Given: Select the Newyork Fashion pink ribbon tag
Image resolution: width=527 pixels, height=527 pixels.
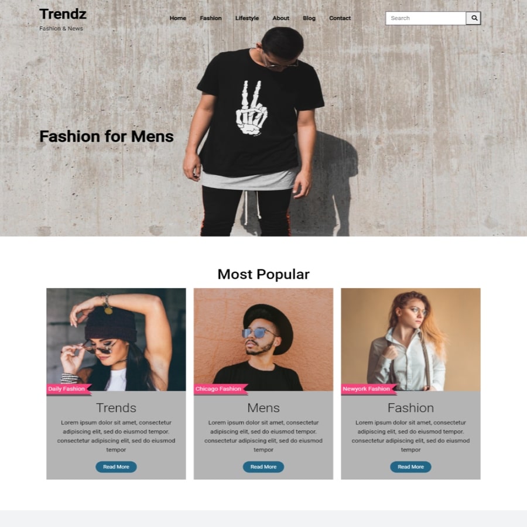Looking at the screenshot, I should click(x=368, y=389).
